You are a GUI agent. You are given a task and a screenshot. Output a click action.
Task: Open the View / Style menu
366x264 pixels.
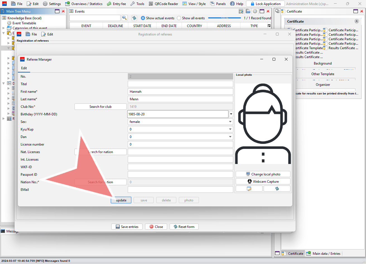click(194, 4)
